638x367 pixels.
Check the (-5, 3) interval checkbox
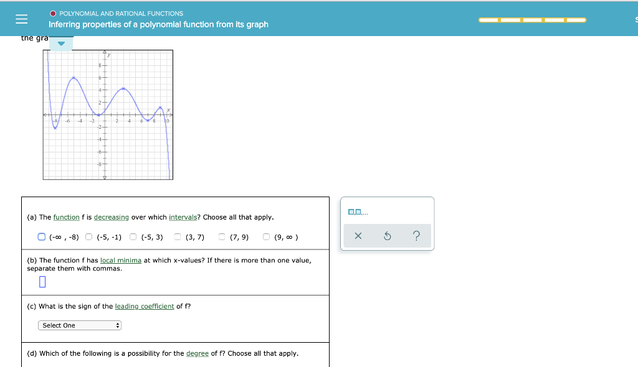pyautogui.click(x=133, y=235)
